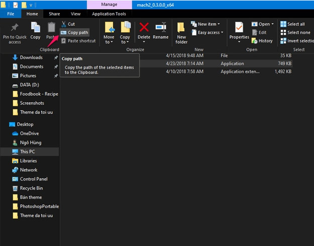Open the View ribbon tab
This screenshot has height=246, width=314.
(75, 14)
